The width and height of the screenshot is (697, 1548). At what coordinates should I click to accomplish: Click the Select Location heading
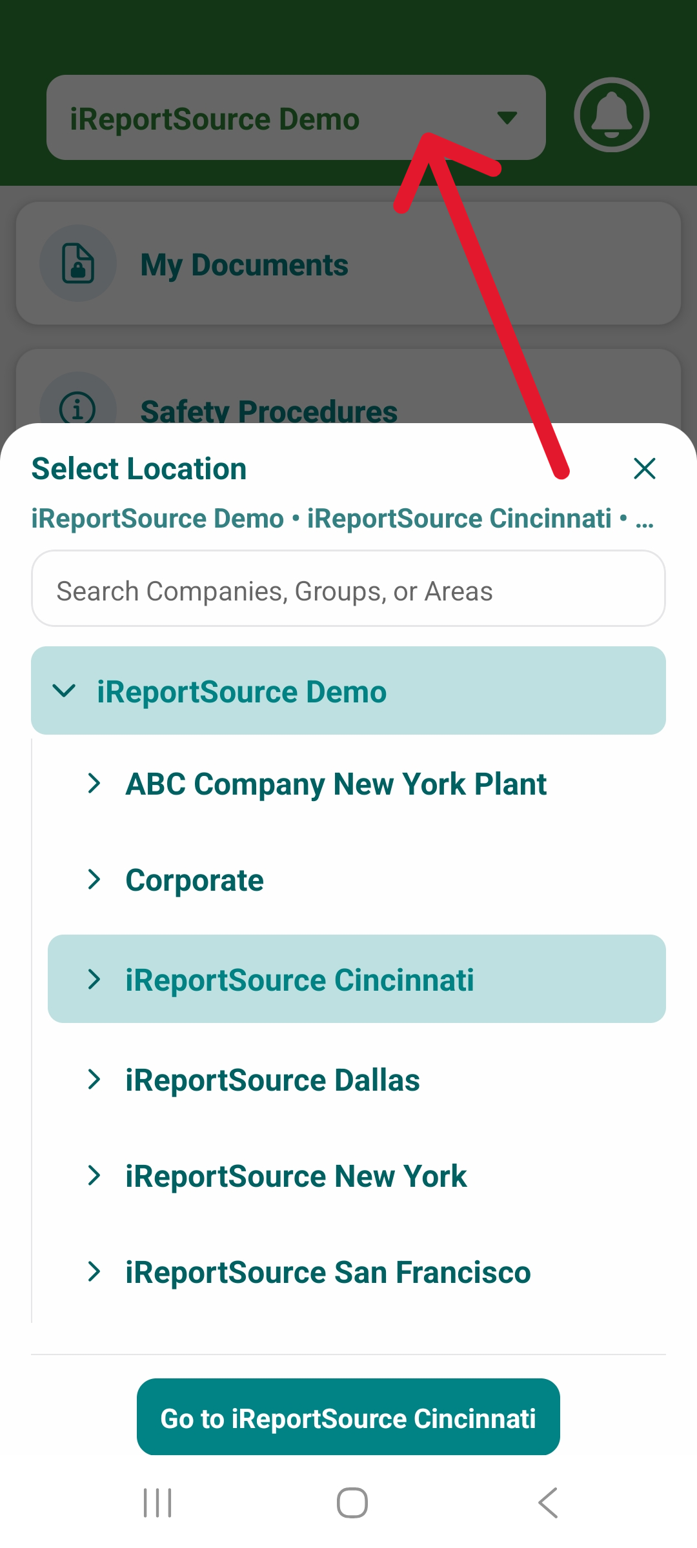tap(139, 469)
